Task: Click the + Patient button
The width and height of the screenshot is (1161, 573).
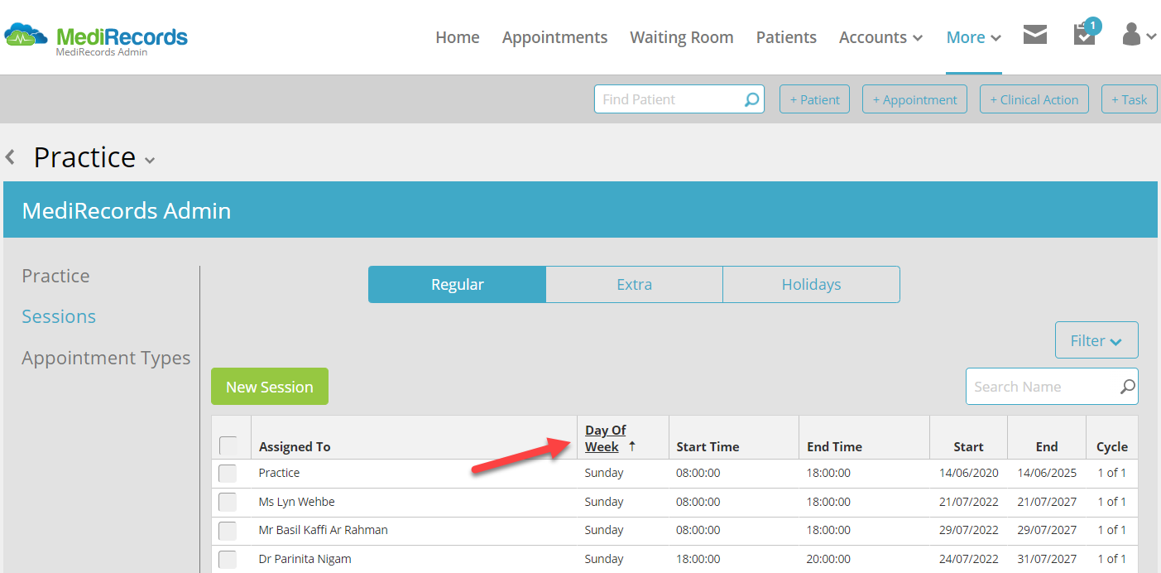Action: [814, 99]
